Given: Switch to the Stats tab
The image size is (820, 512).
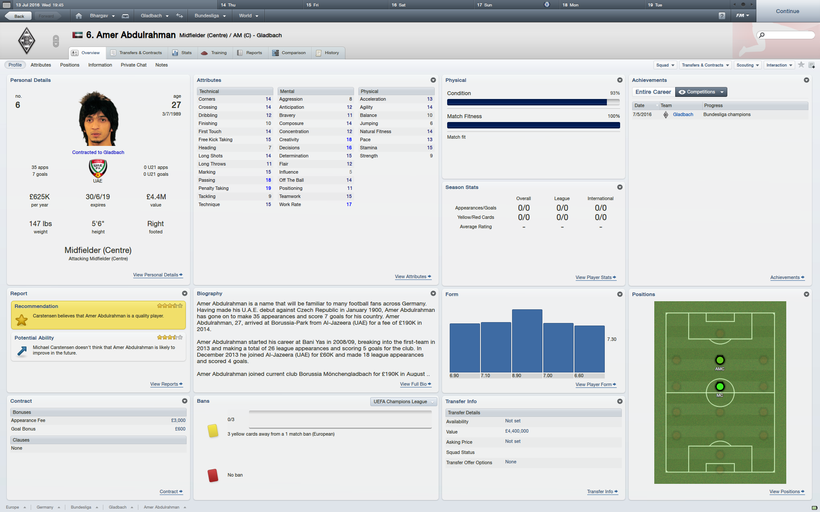Looking at the screenshot, I should click(x=182, y=53).
